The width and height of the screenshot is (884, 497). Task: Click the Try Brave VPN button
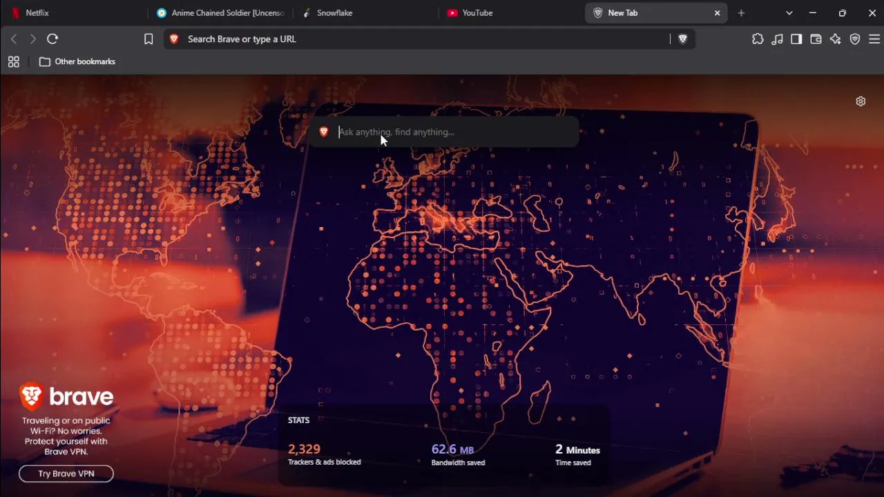coord(66,474)
